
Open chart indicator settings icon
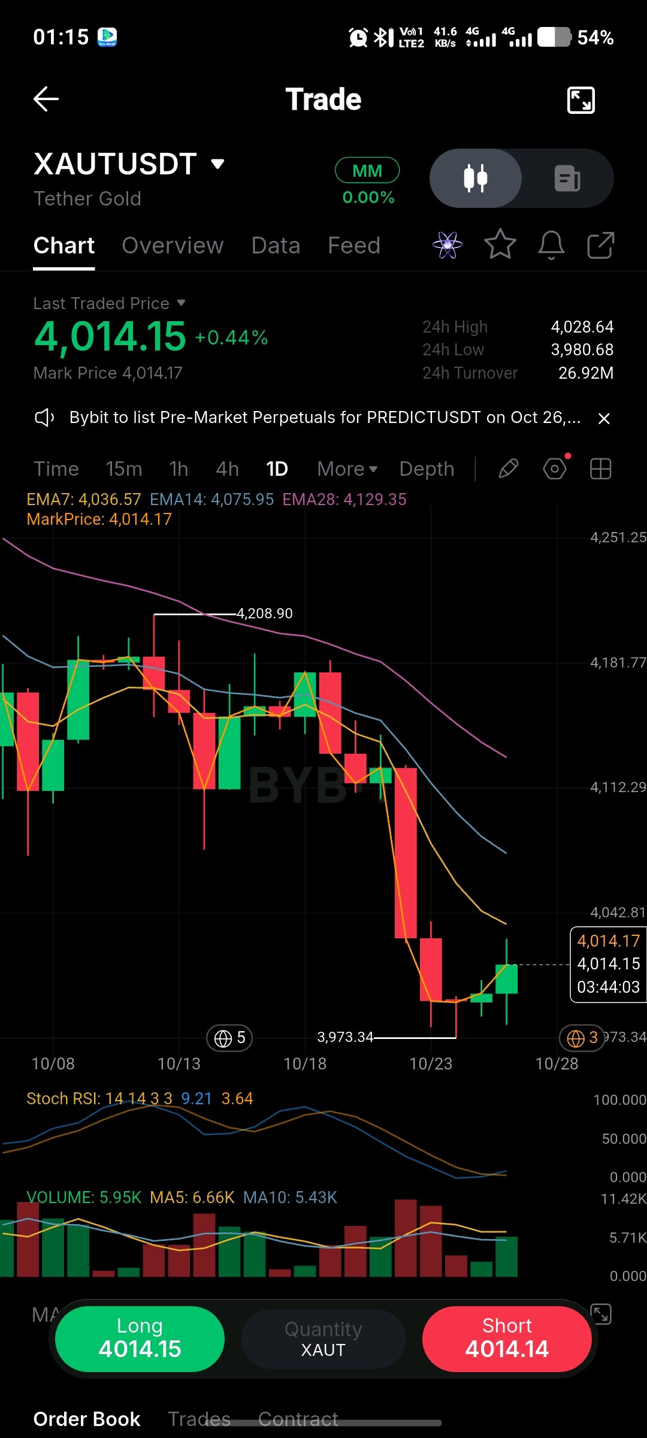coord(555,469)
